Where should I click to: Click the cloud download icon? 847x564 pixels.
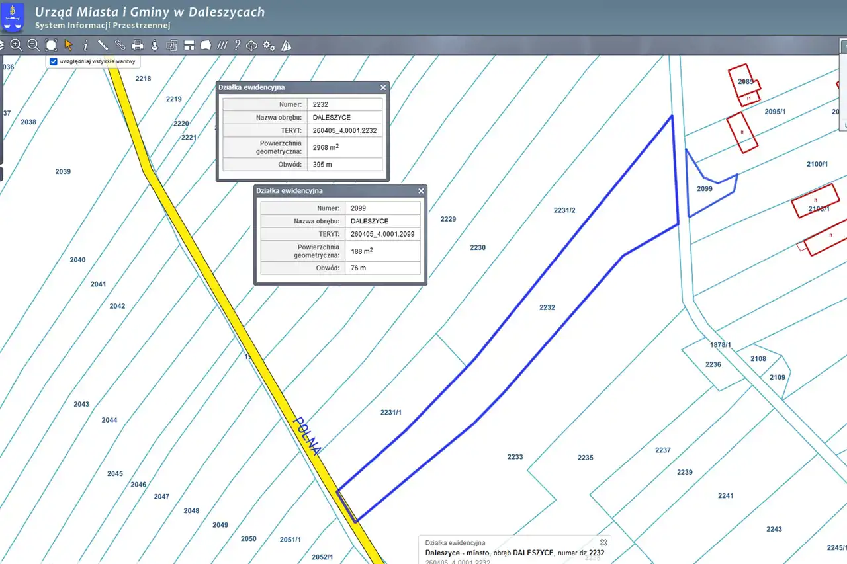click(251, 45)
